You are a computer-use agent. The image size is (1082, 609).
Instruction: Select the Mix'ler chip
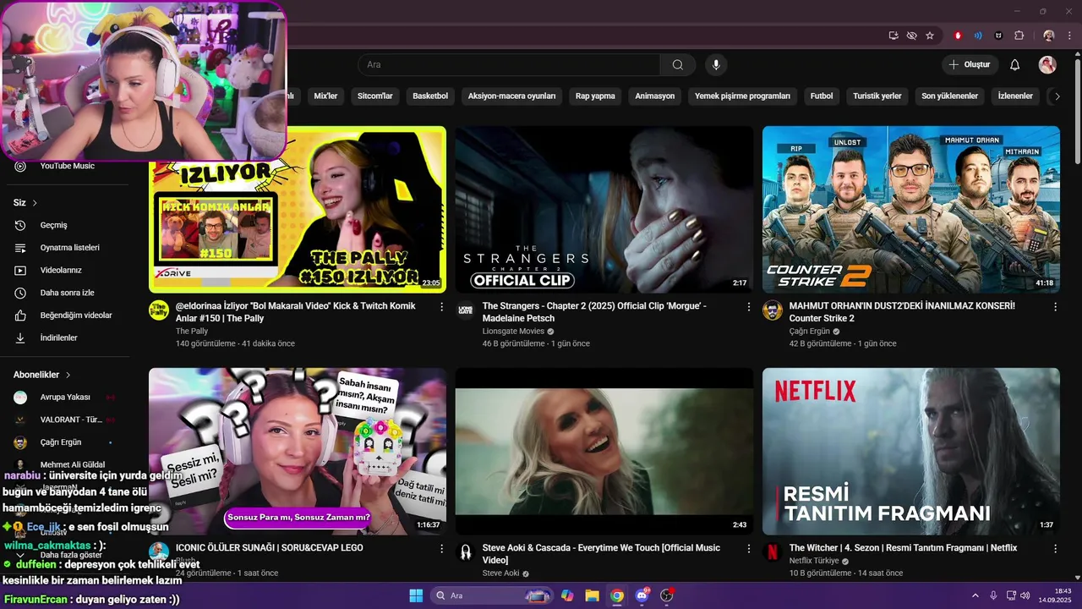pyautogui.click(x=325, y=96)
